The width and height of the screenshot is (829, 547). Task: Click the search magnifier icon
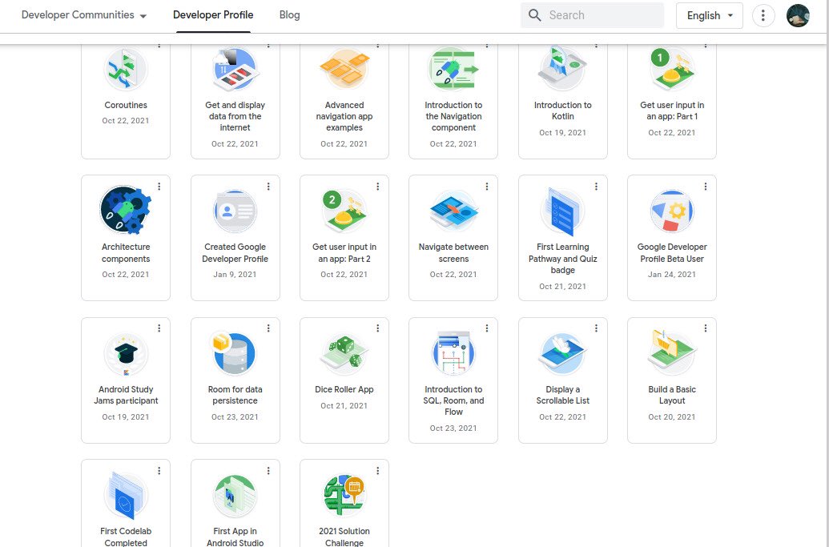[534, 15]
